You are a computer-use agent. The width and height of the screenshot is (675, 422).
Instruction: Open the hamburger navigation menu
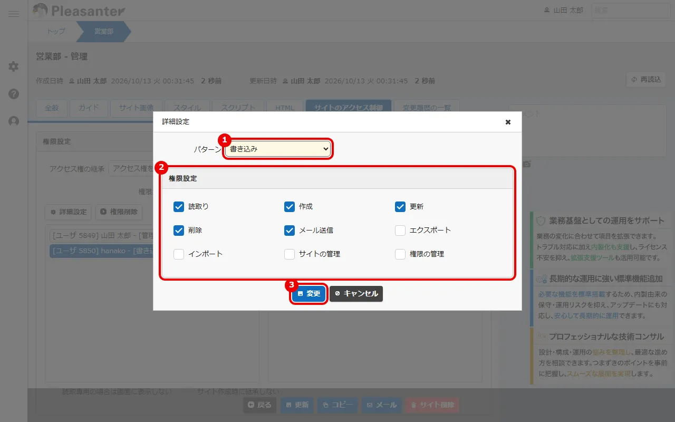coord(14,14)
